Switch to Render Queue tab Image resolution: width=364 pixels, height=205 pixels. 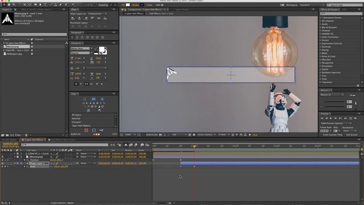coord(10,140)
